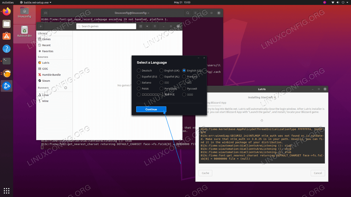351x197 pixels.
Task: Select Français as the language
Action: click(184, 77)
